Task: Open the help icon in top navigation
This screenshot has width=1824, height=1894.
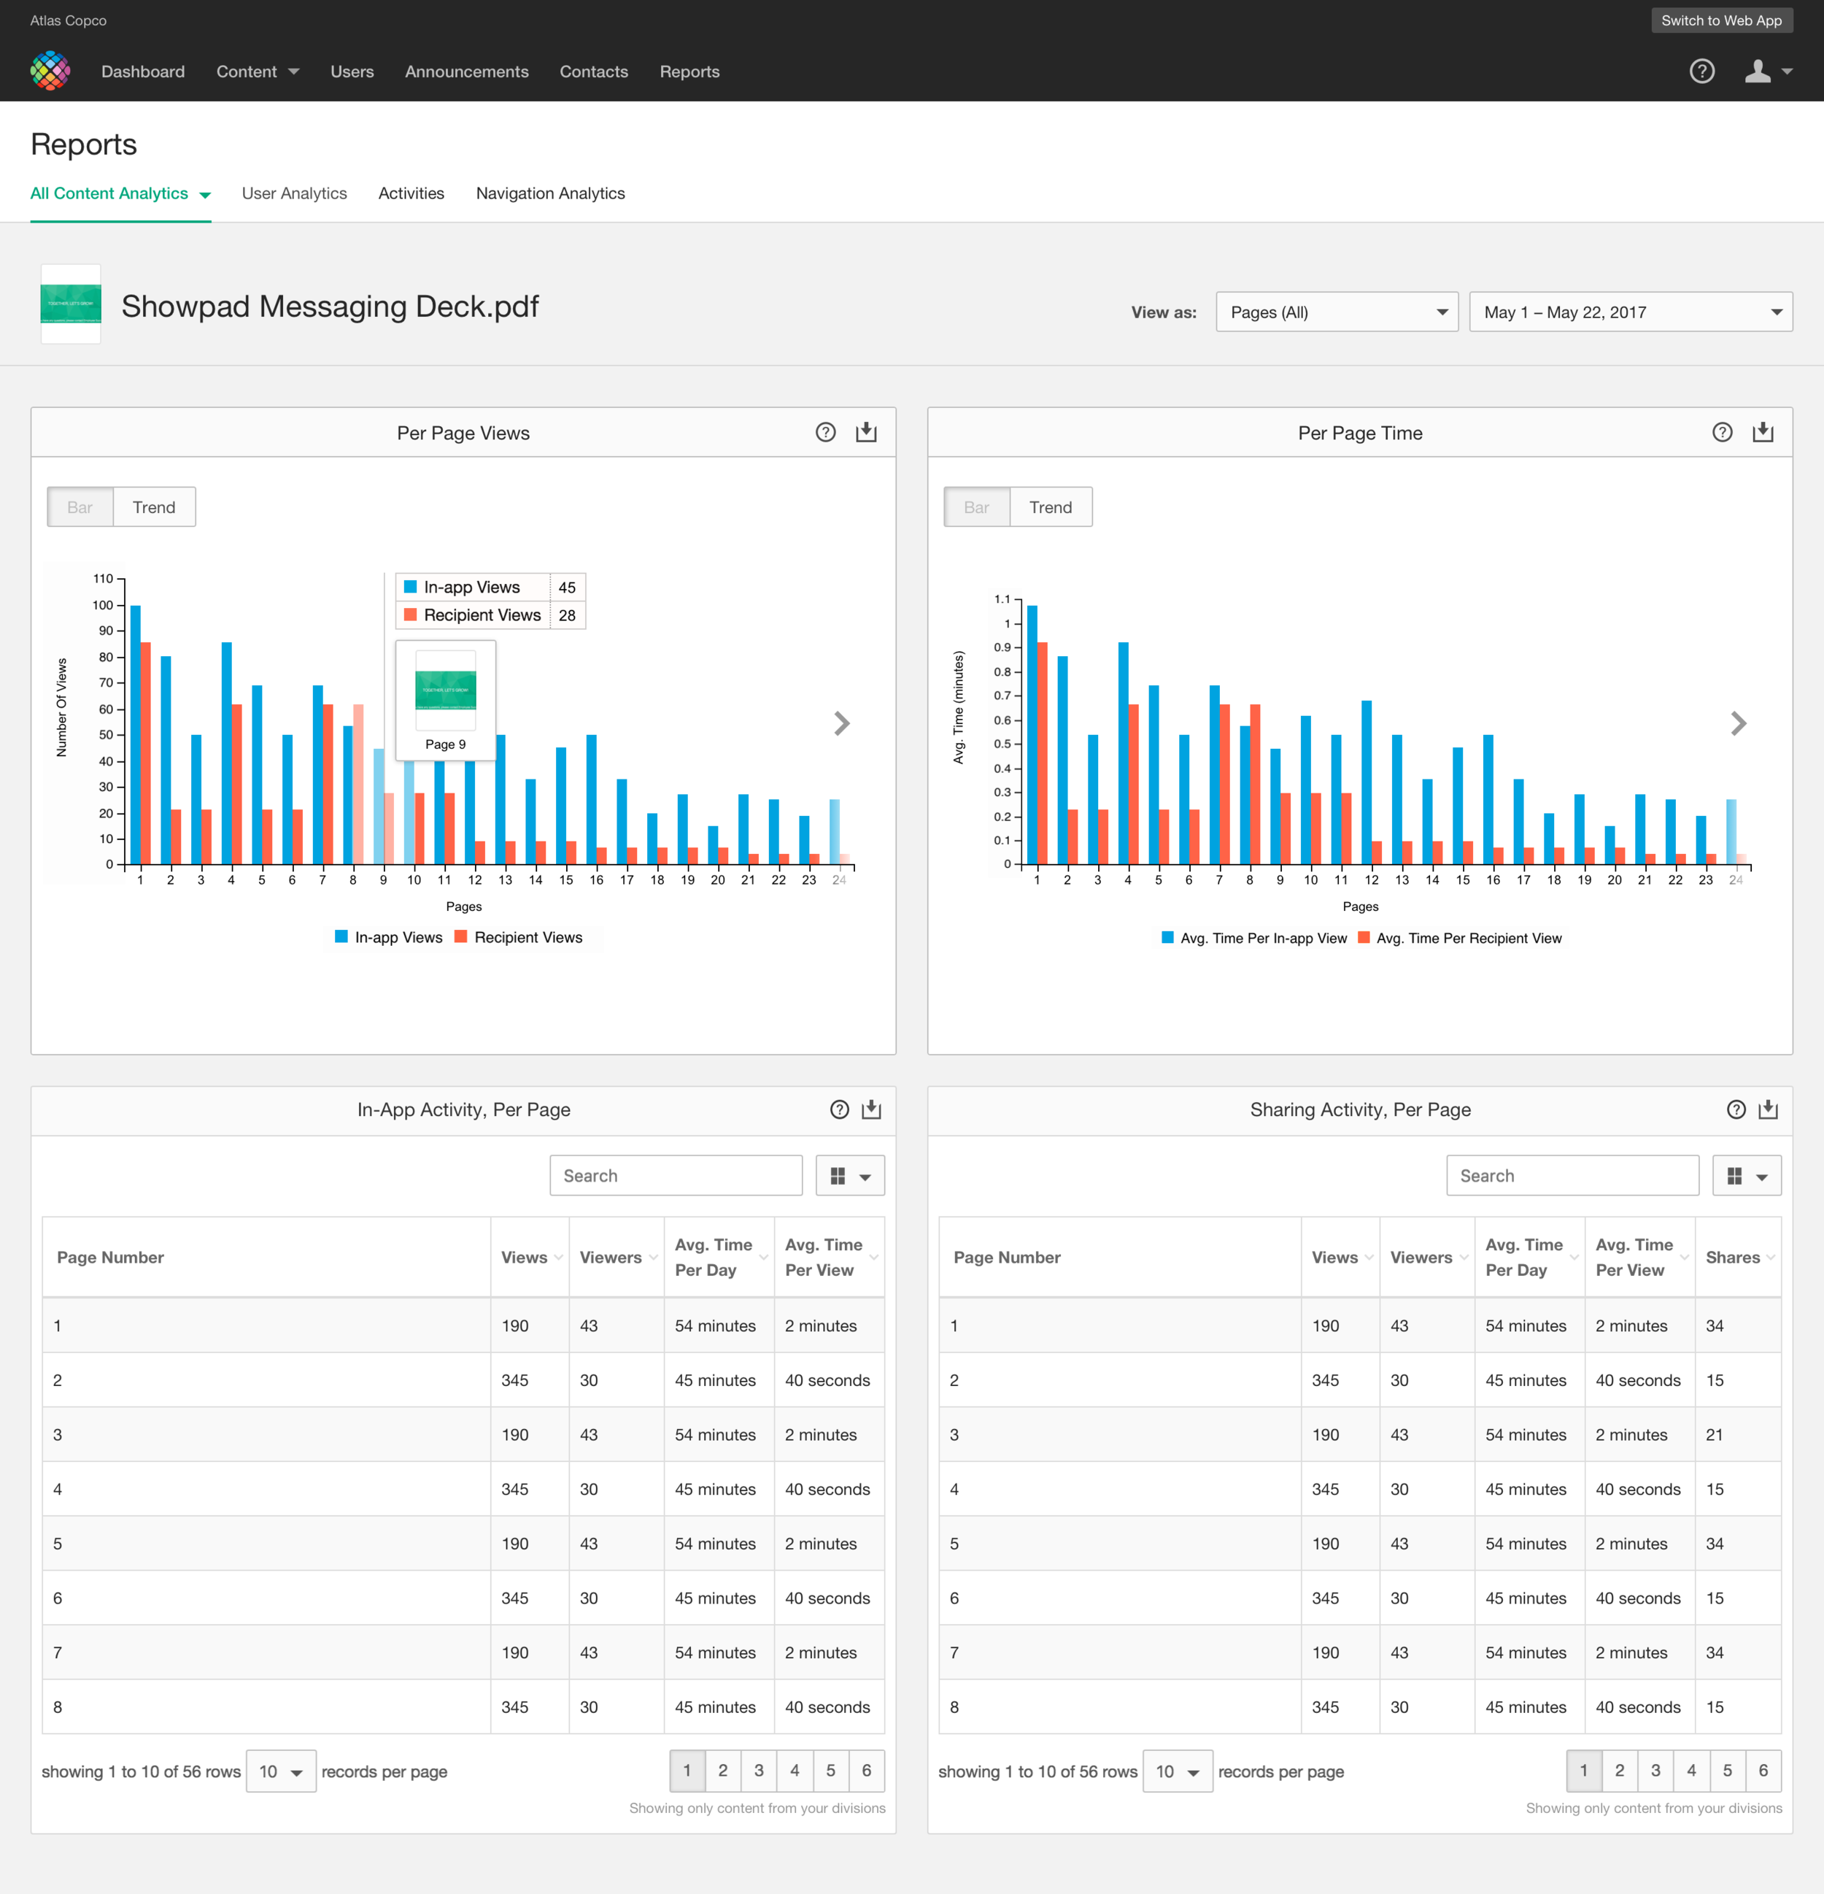Action: point(1701,72)
